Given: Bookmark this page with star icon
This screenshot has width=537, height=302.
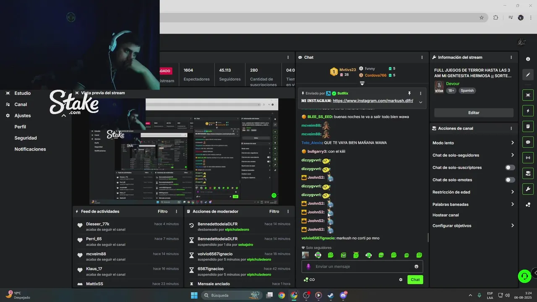Looking at the screenshot, I should (x=482, y=18).
